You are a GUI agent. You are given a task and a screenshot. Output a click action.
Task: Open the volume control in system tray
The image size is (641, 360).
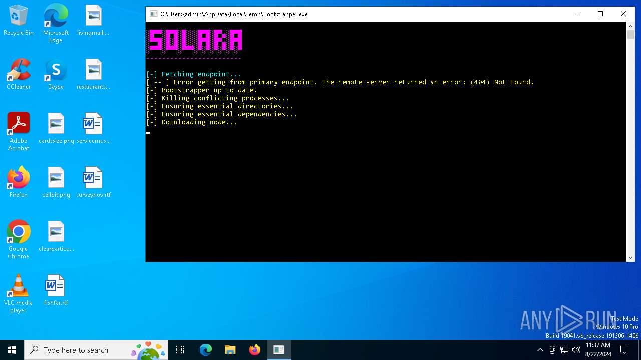tap(576, 350)
